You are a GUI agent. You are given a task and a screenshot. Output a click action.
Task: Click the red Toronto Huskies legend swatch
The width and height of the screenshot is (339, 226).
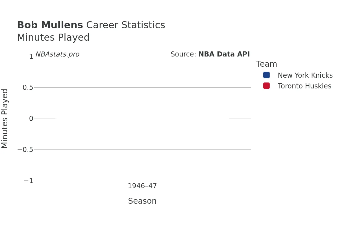click(x=266, y=86)
